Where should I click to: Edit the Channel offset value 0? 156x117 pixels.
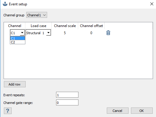pos(91,33)
